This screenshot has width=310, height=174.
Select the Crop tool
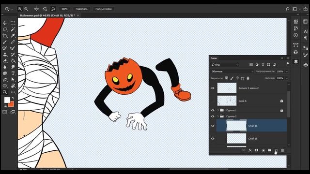pos(5,36)
